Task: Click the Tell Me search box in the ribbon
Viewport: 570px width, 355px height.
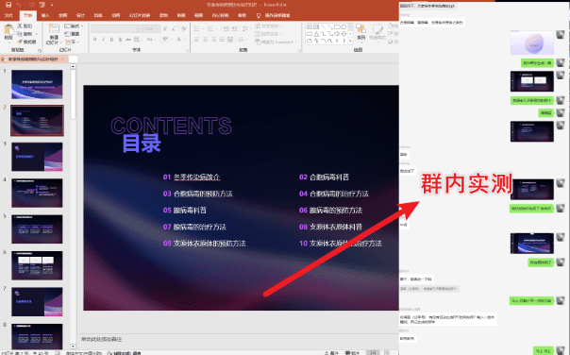Action: point(274,15)
